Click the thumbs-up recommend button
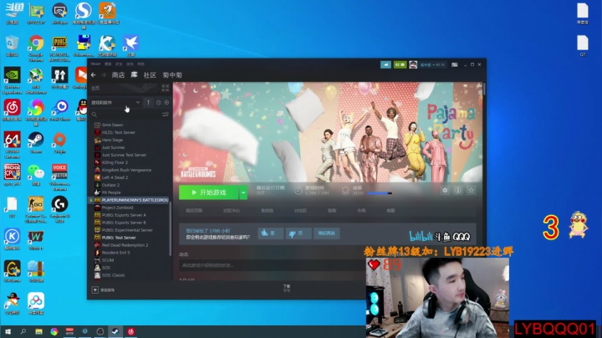The height and width of the screenshot is (338, 602). coord(271,233)
